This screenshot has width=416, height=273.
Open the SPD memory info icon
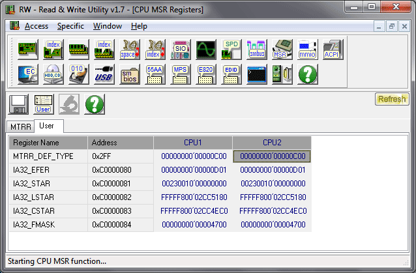click(231, 50)
